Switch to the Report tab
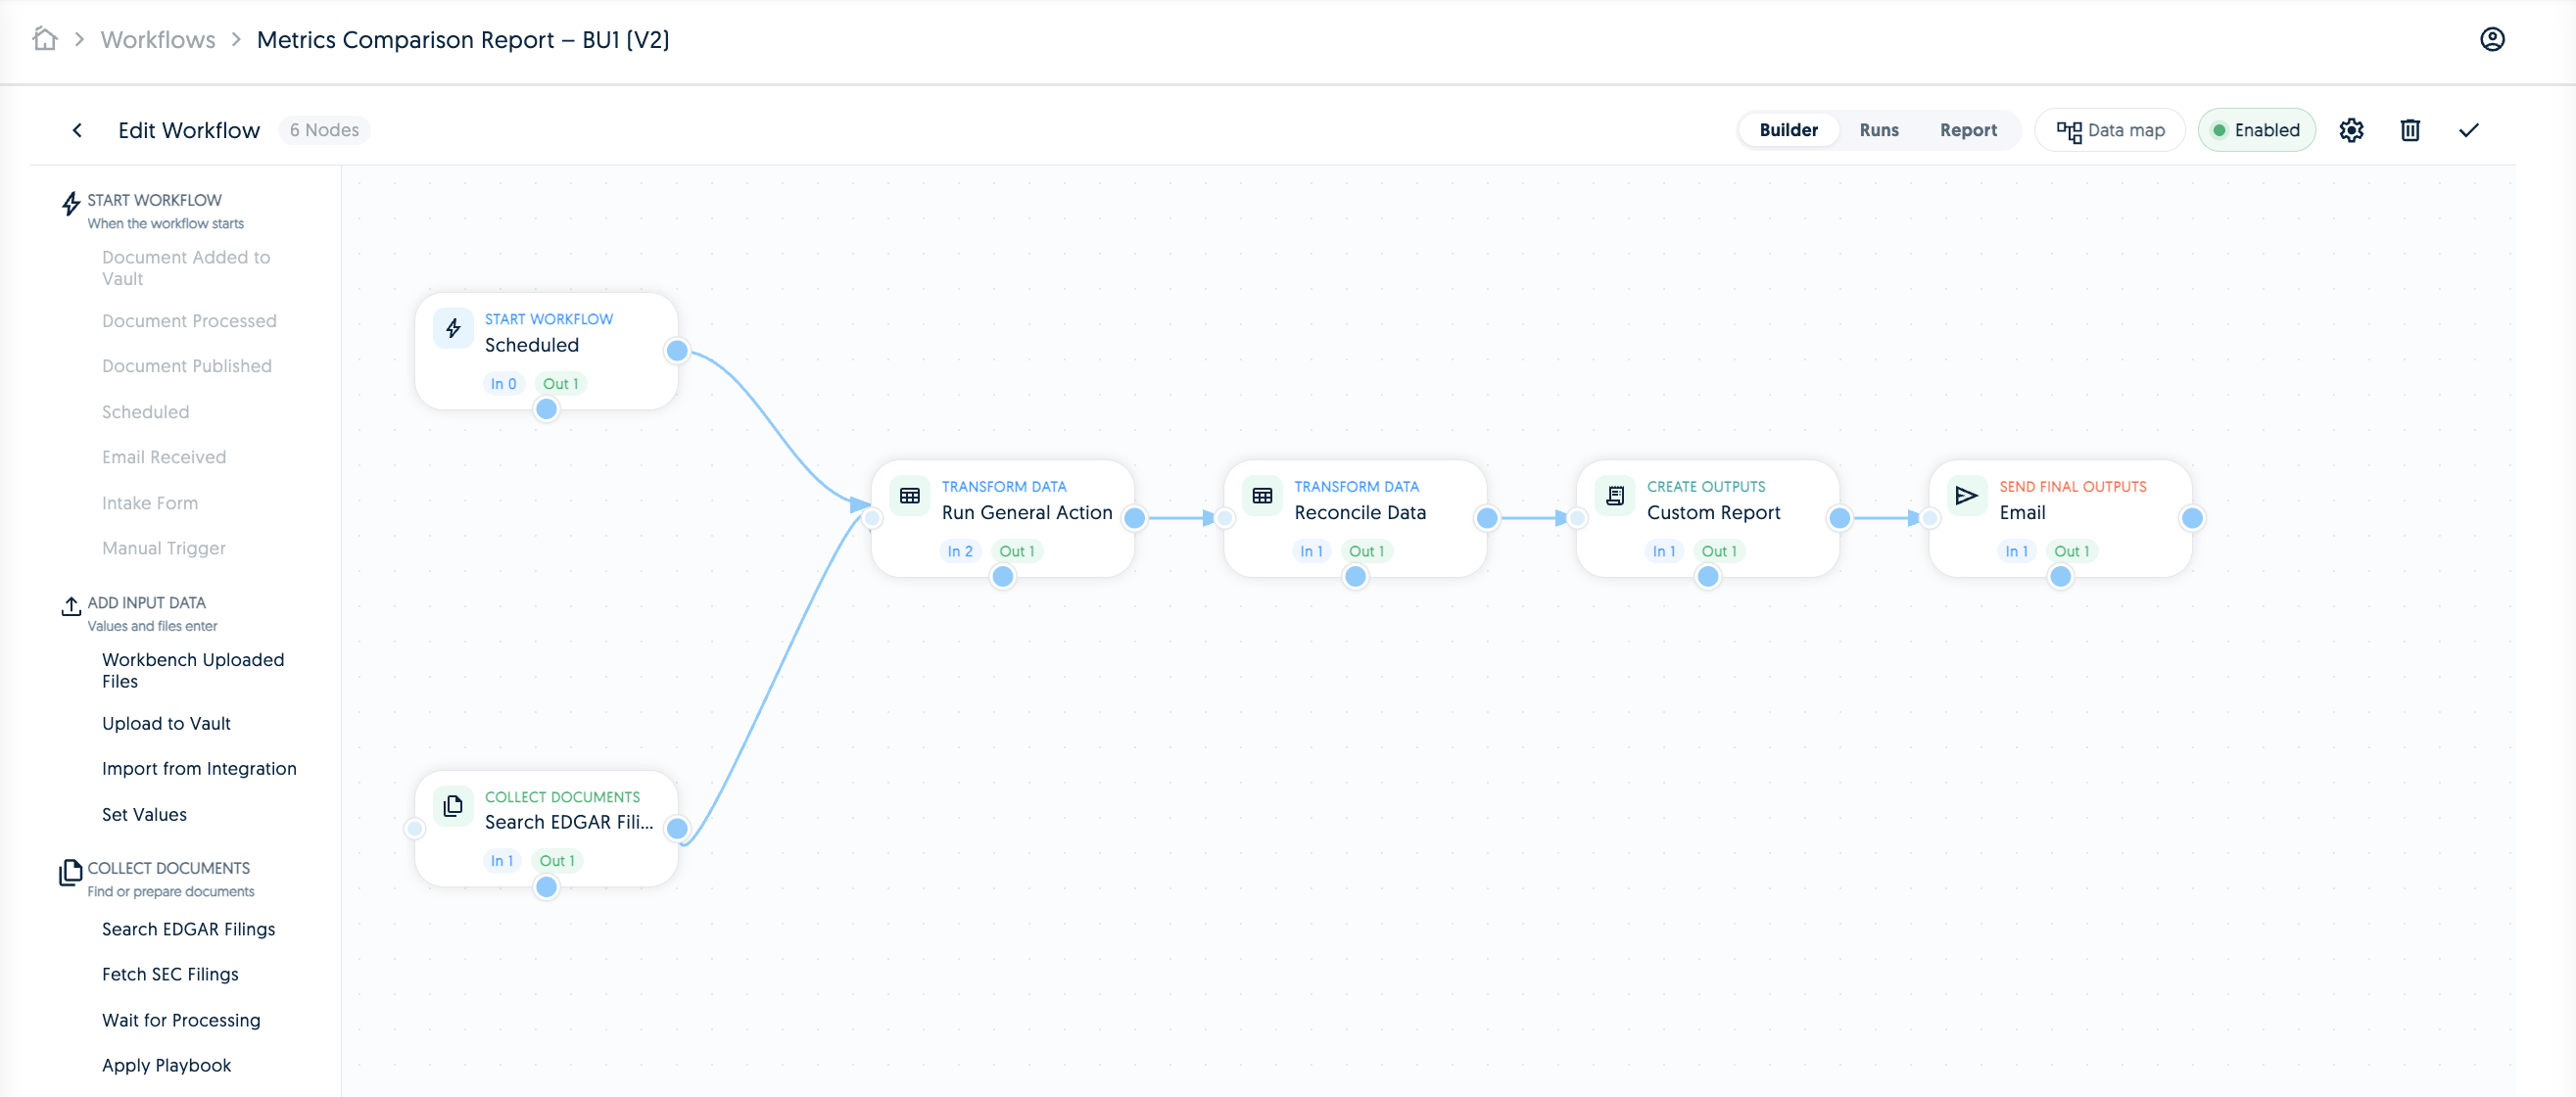The width and height of the screenshot is (2576, 1097). coord(1968,130)
